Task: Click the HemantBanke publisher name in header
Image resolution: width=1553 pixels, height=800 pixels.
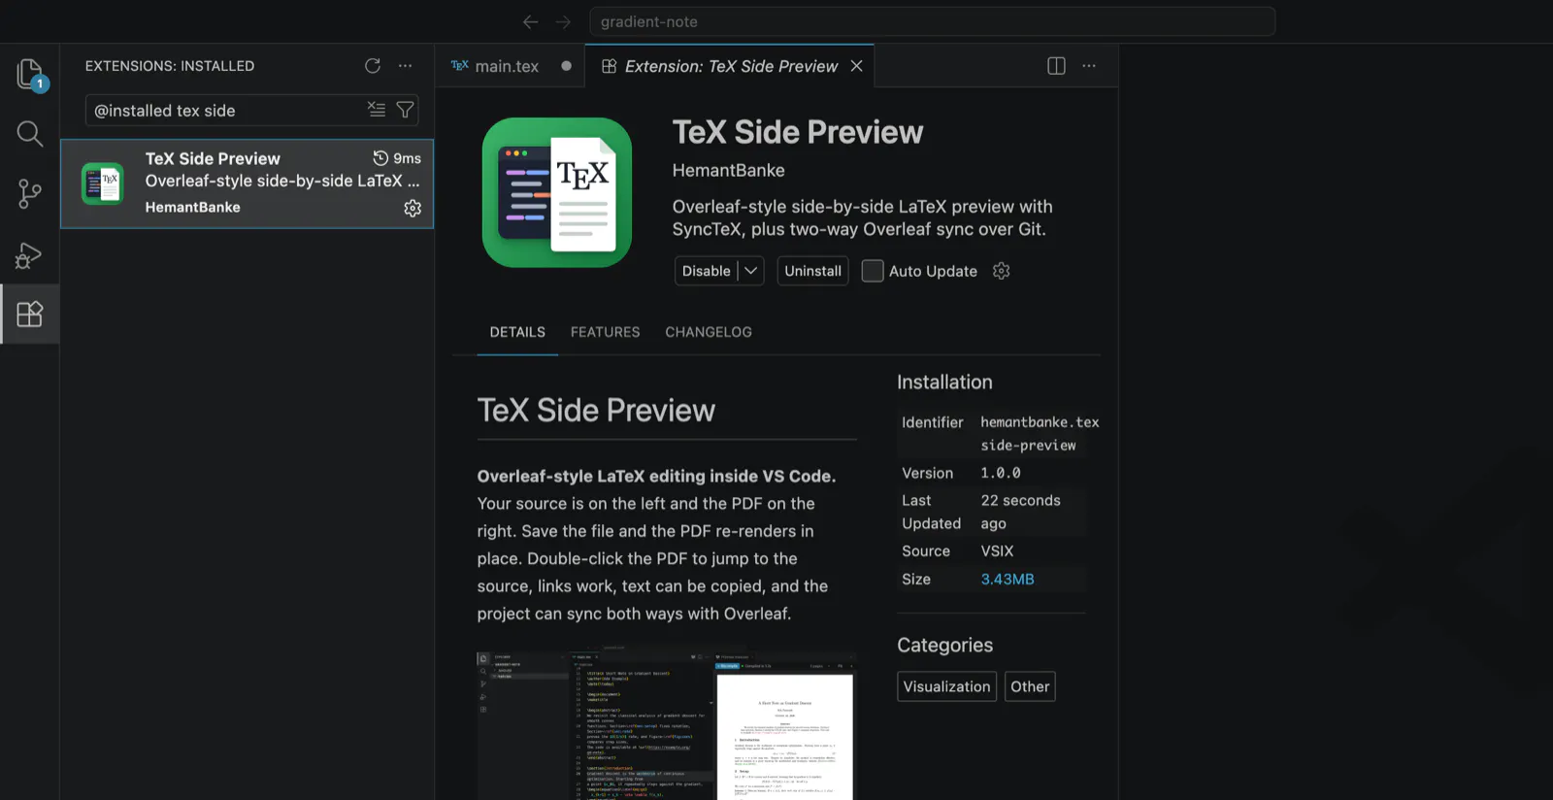Action: [x=729, y=170]
